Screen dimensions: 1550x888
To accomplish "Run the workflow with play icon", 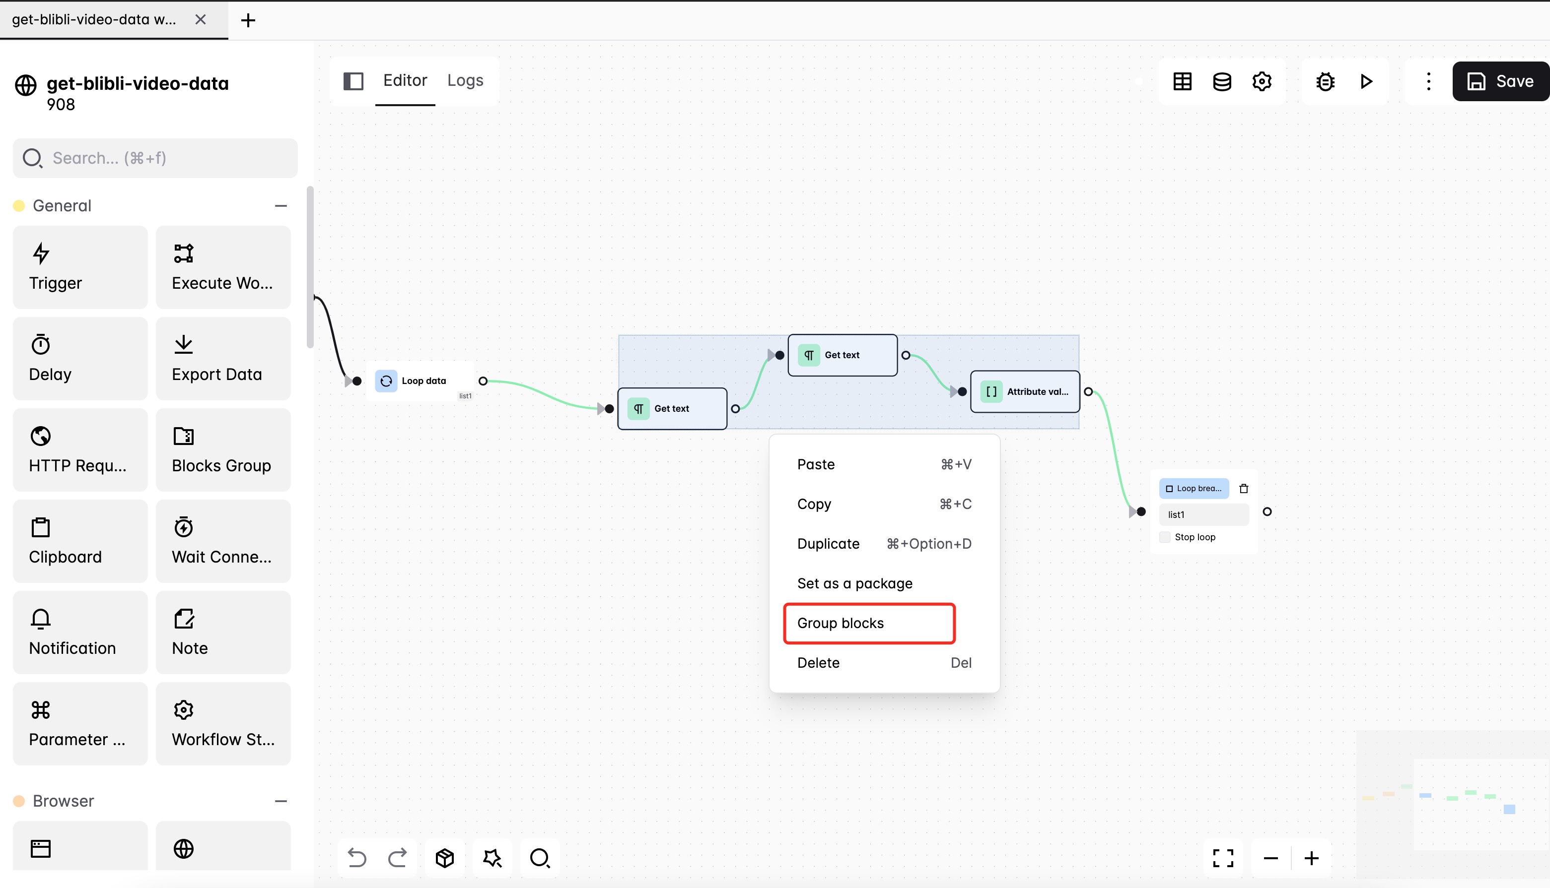I will click(x=1366, y=81).
